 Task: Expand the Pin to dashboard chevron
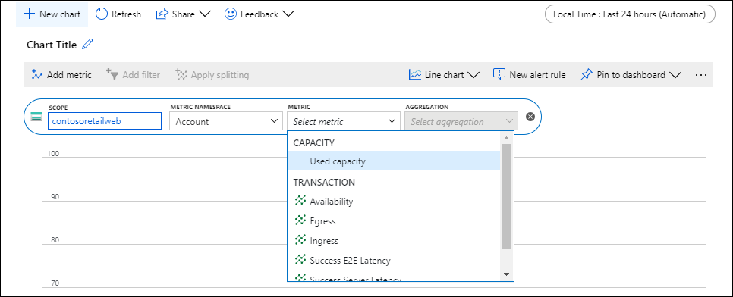675,75
